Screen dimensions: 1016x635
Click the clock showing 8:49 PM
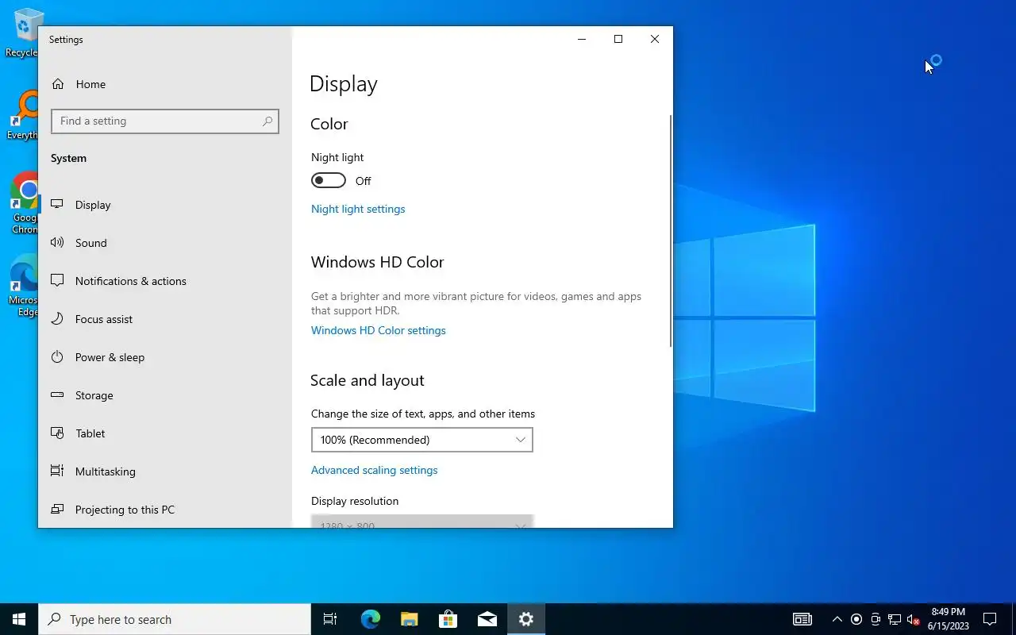tap(948, 612)
